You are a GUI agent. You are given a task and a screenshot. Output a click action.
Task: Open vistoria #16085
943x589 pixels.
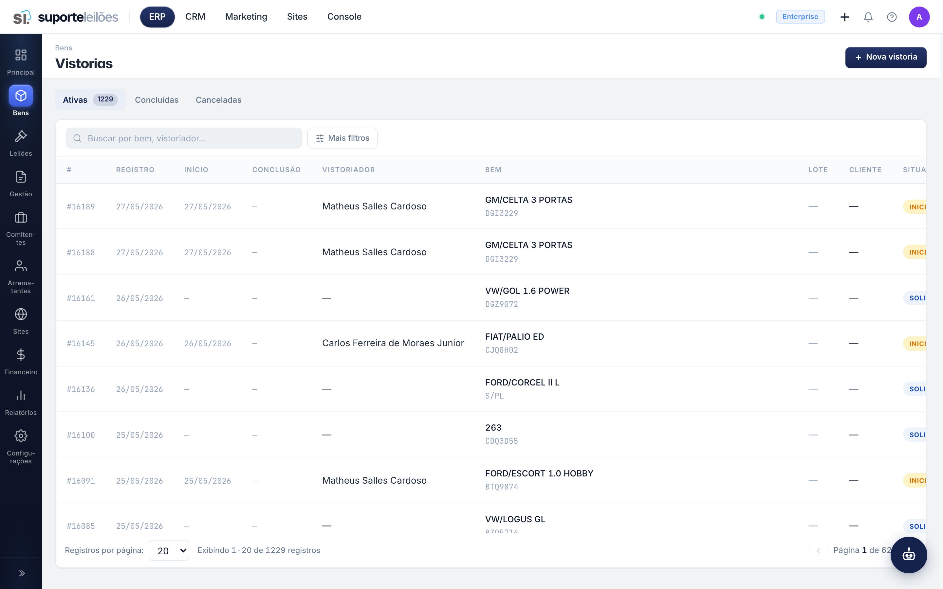[x=81, y=526]
